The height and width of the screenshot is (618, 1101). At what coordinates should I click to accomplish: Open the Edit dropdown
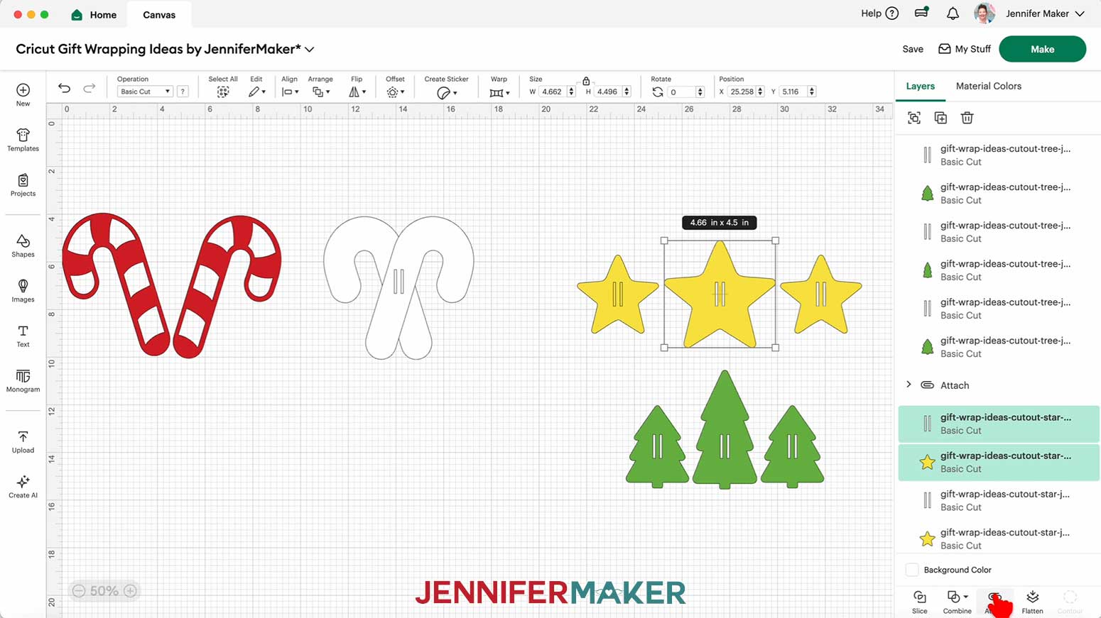pyautogui.click(x=256, y=92)
